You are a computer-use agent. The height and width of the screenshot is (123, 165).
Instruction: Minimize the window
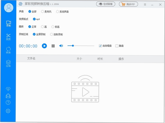[152, 5]
